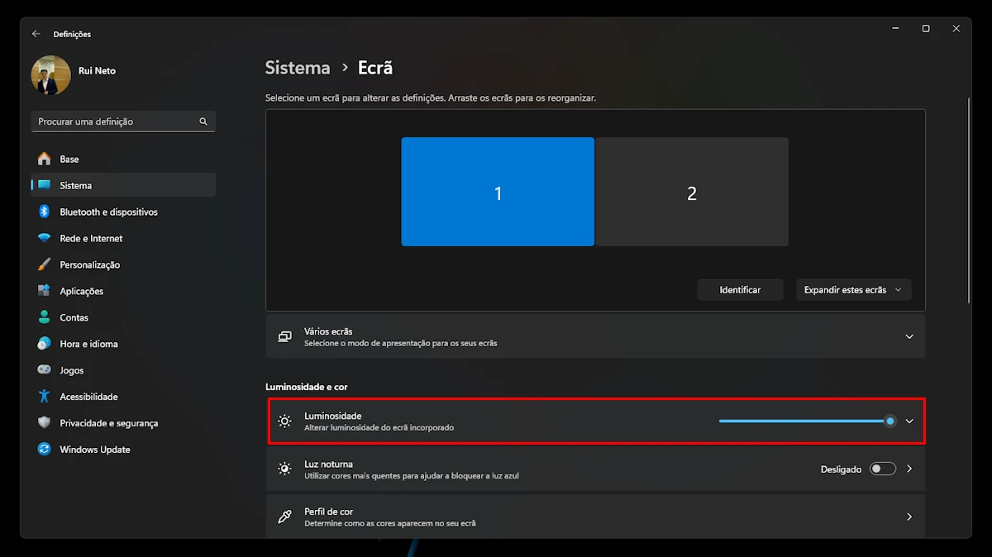This screenshot has width=992, height=557.
Task: Click the Sistema breadcrumb link
Action: click(298, 68)
